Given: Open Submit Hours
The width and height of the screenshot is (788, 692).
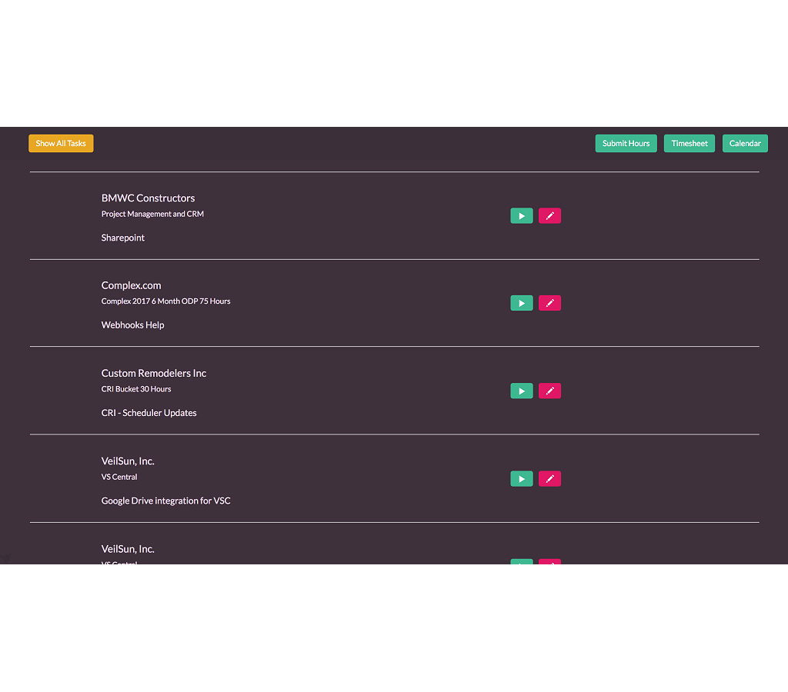Looking at the screenshot, I should (626, 144).
